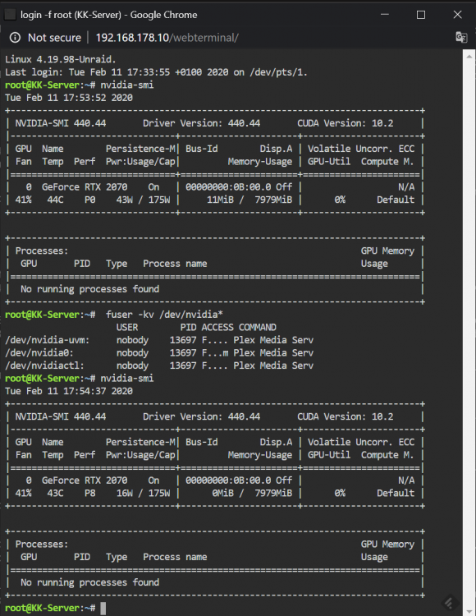
Task: Click the 'Last login: Tue Feb 11 17:33:55' line
Action: [156, 72]
